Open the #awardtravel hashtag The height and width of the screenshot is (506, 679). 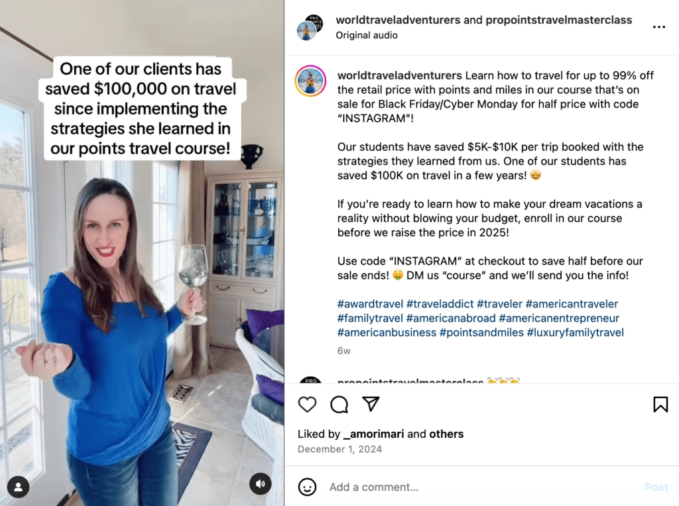pyautogui.click(x=370, y=304)
